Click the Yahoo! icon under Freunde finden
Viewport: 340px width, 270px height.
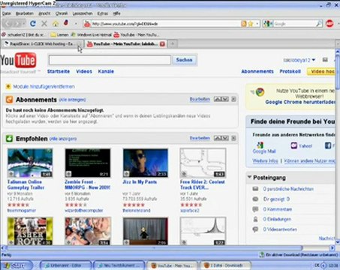click(x=294, y=145)
